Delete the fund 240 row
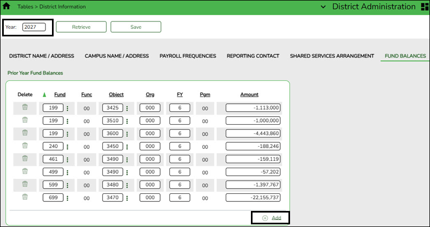The height and width of the screenshot is (227, 430). pyautogui.click(x=25, y=146)
